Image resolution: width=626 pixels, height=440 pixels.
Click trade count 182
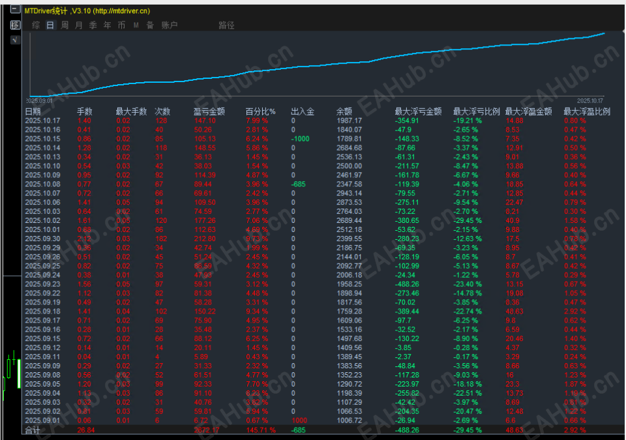click(161, 239)
